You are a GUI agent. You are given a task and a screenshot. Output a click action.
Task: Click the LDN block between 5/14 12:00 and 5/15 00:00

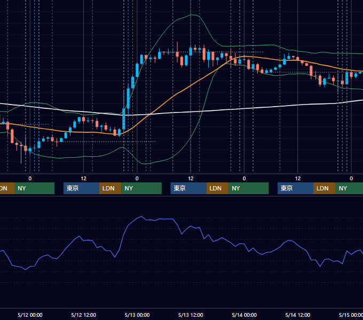pos(325,188)
